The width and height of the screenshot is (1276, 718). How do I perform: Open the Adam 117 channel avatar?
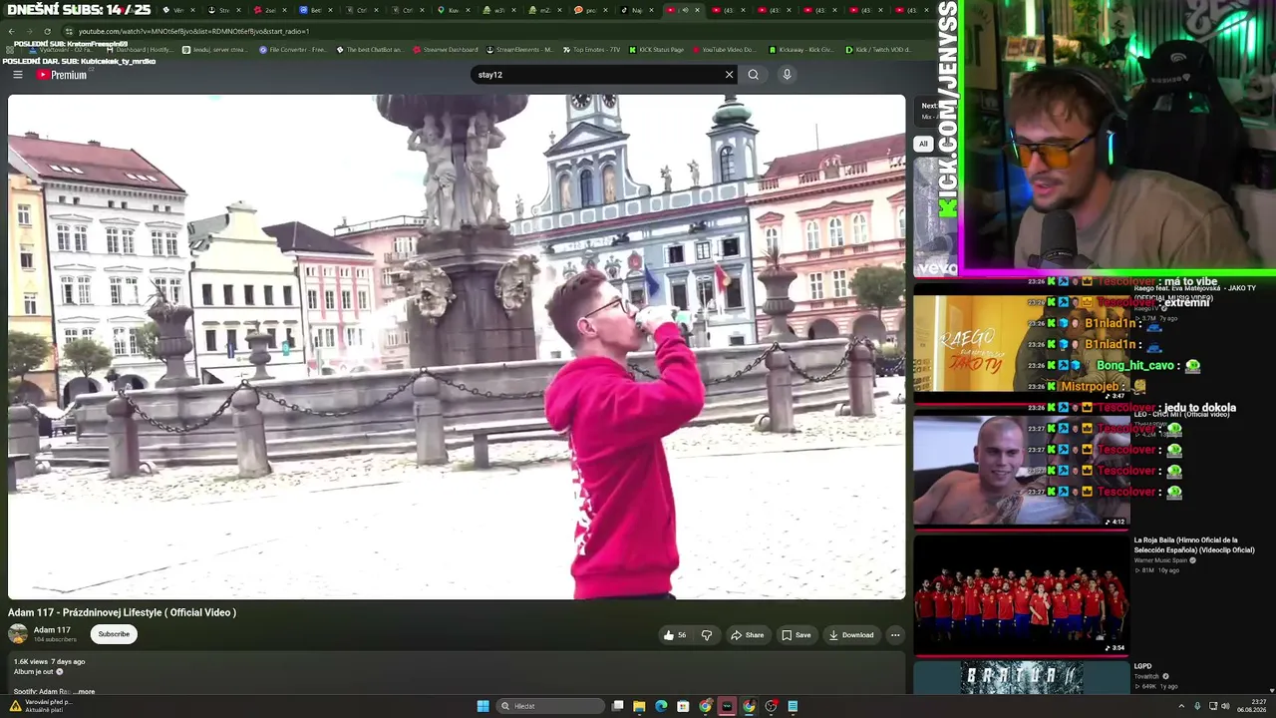(18, 634)
